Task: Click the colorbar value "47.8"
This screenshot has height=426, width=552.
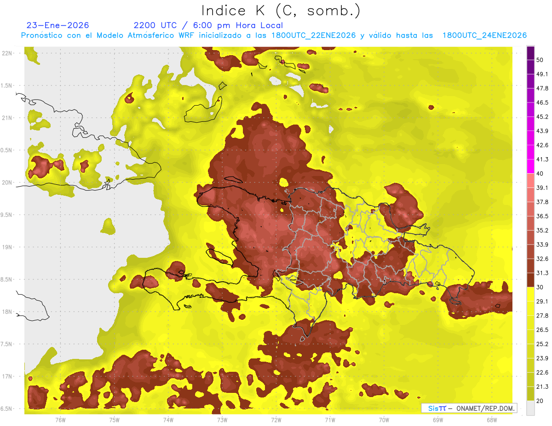Action: [x=542, y=88]
